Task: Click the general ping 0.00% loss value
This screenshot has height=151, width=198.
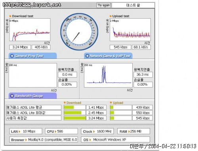Action: (67, 84)
